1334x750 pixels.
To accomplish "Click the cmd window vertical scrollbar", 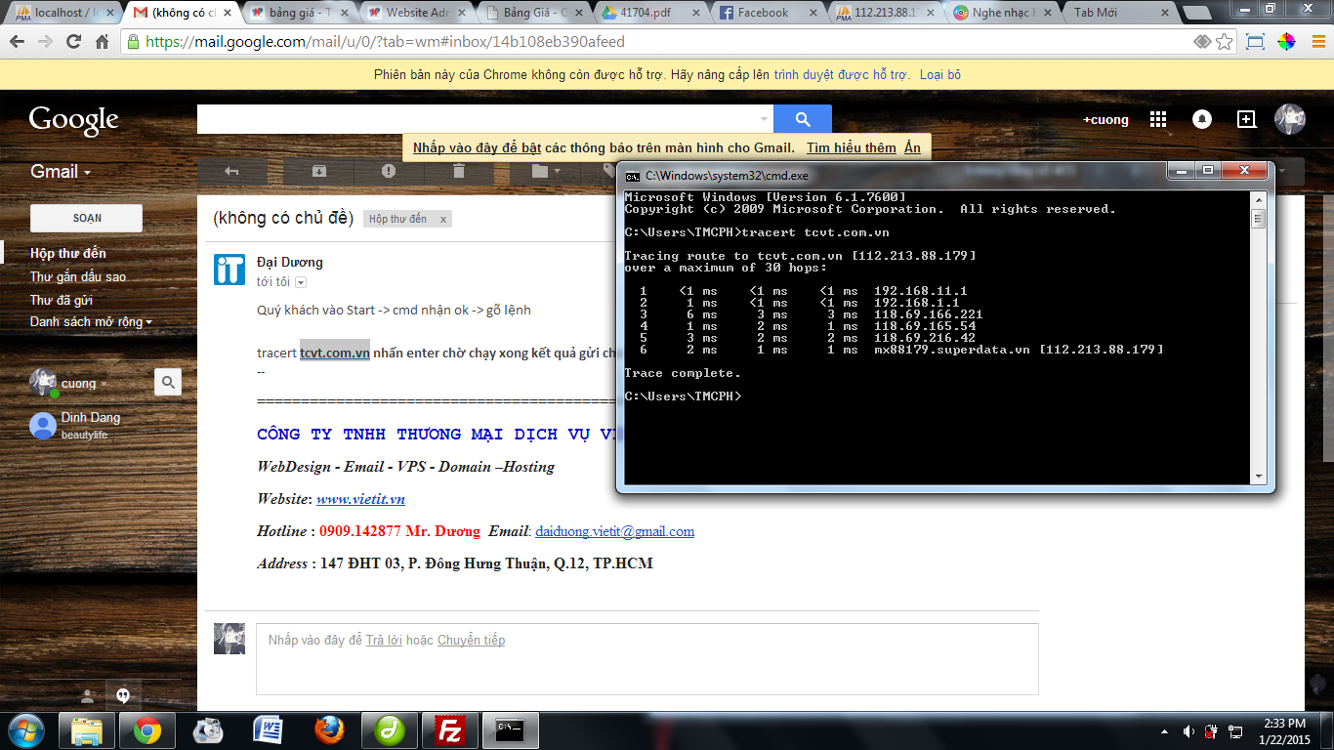I will point(1259,337).
